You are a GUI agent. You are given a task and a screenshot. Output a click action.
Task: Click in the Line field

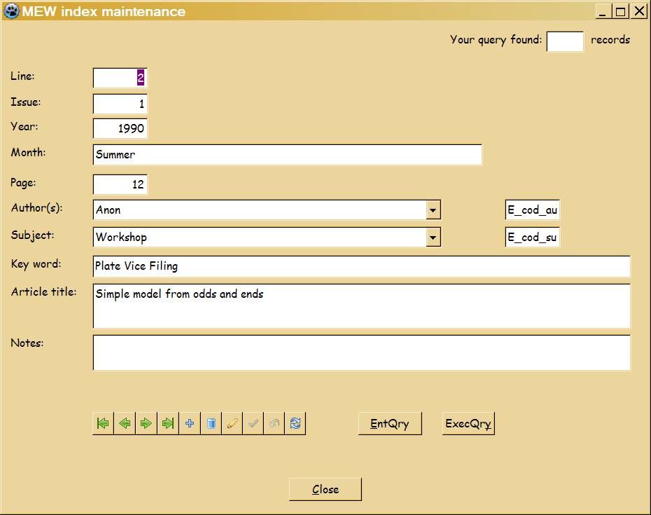(x=120, y=78)
